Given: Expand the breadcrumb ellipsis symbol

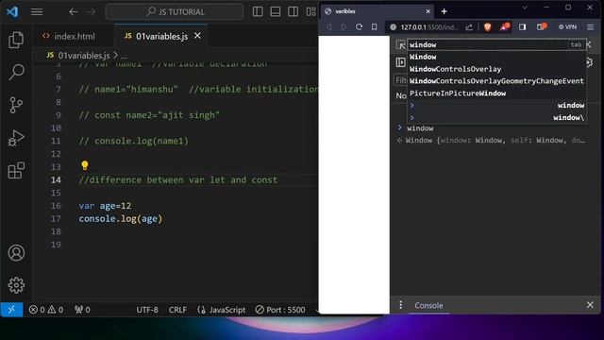Looking at the screenshot, I should coord(124,56).
